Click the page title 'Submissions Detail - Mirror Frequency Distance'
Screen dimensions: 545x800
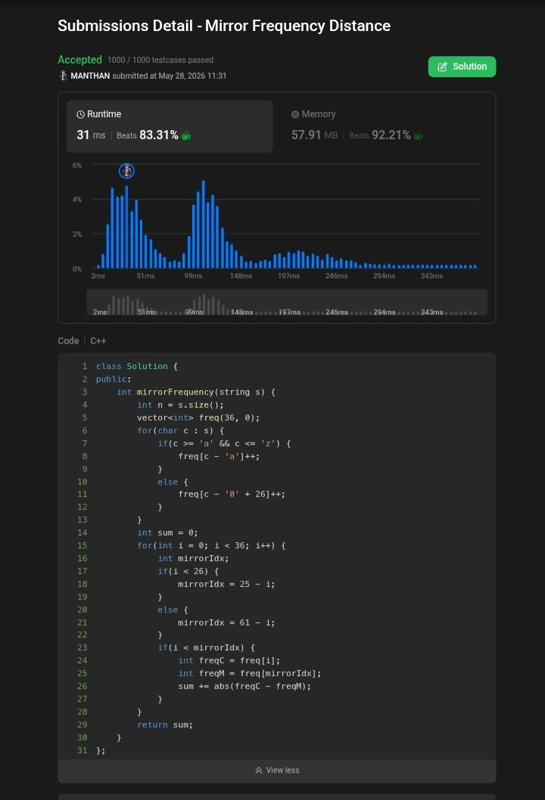coord(224,26)
